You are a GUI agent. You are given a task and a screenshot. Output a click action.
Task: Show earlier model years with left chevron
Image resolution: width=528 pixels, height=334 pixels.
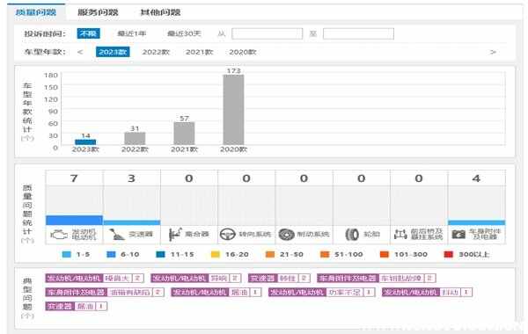80,52
